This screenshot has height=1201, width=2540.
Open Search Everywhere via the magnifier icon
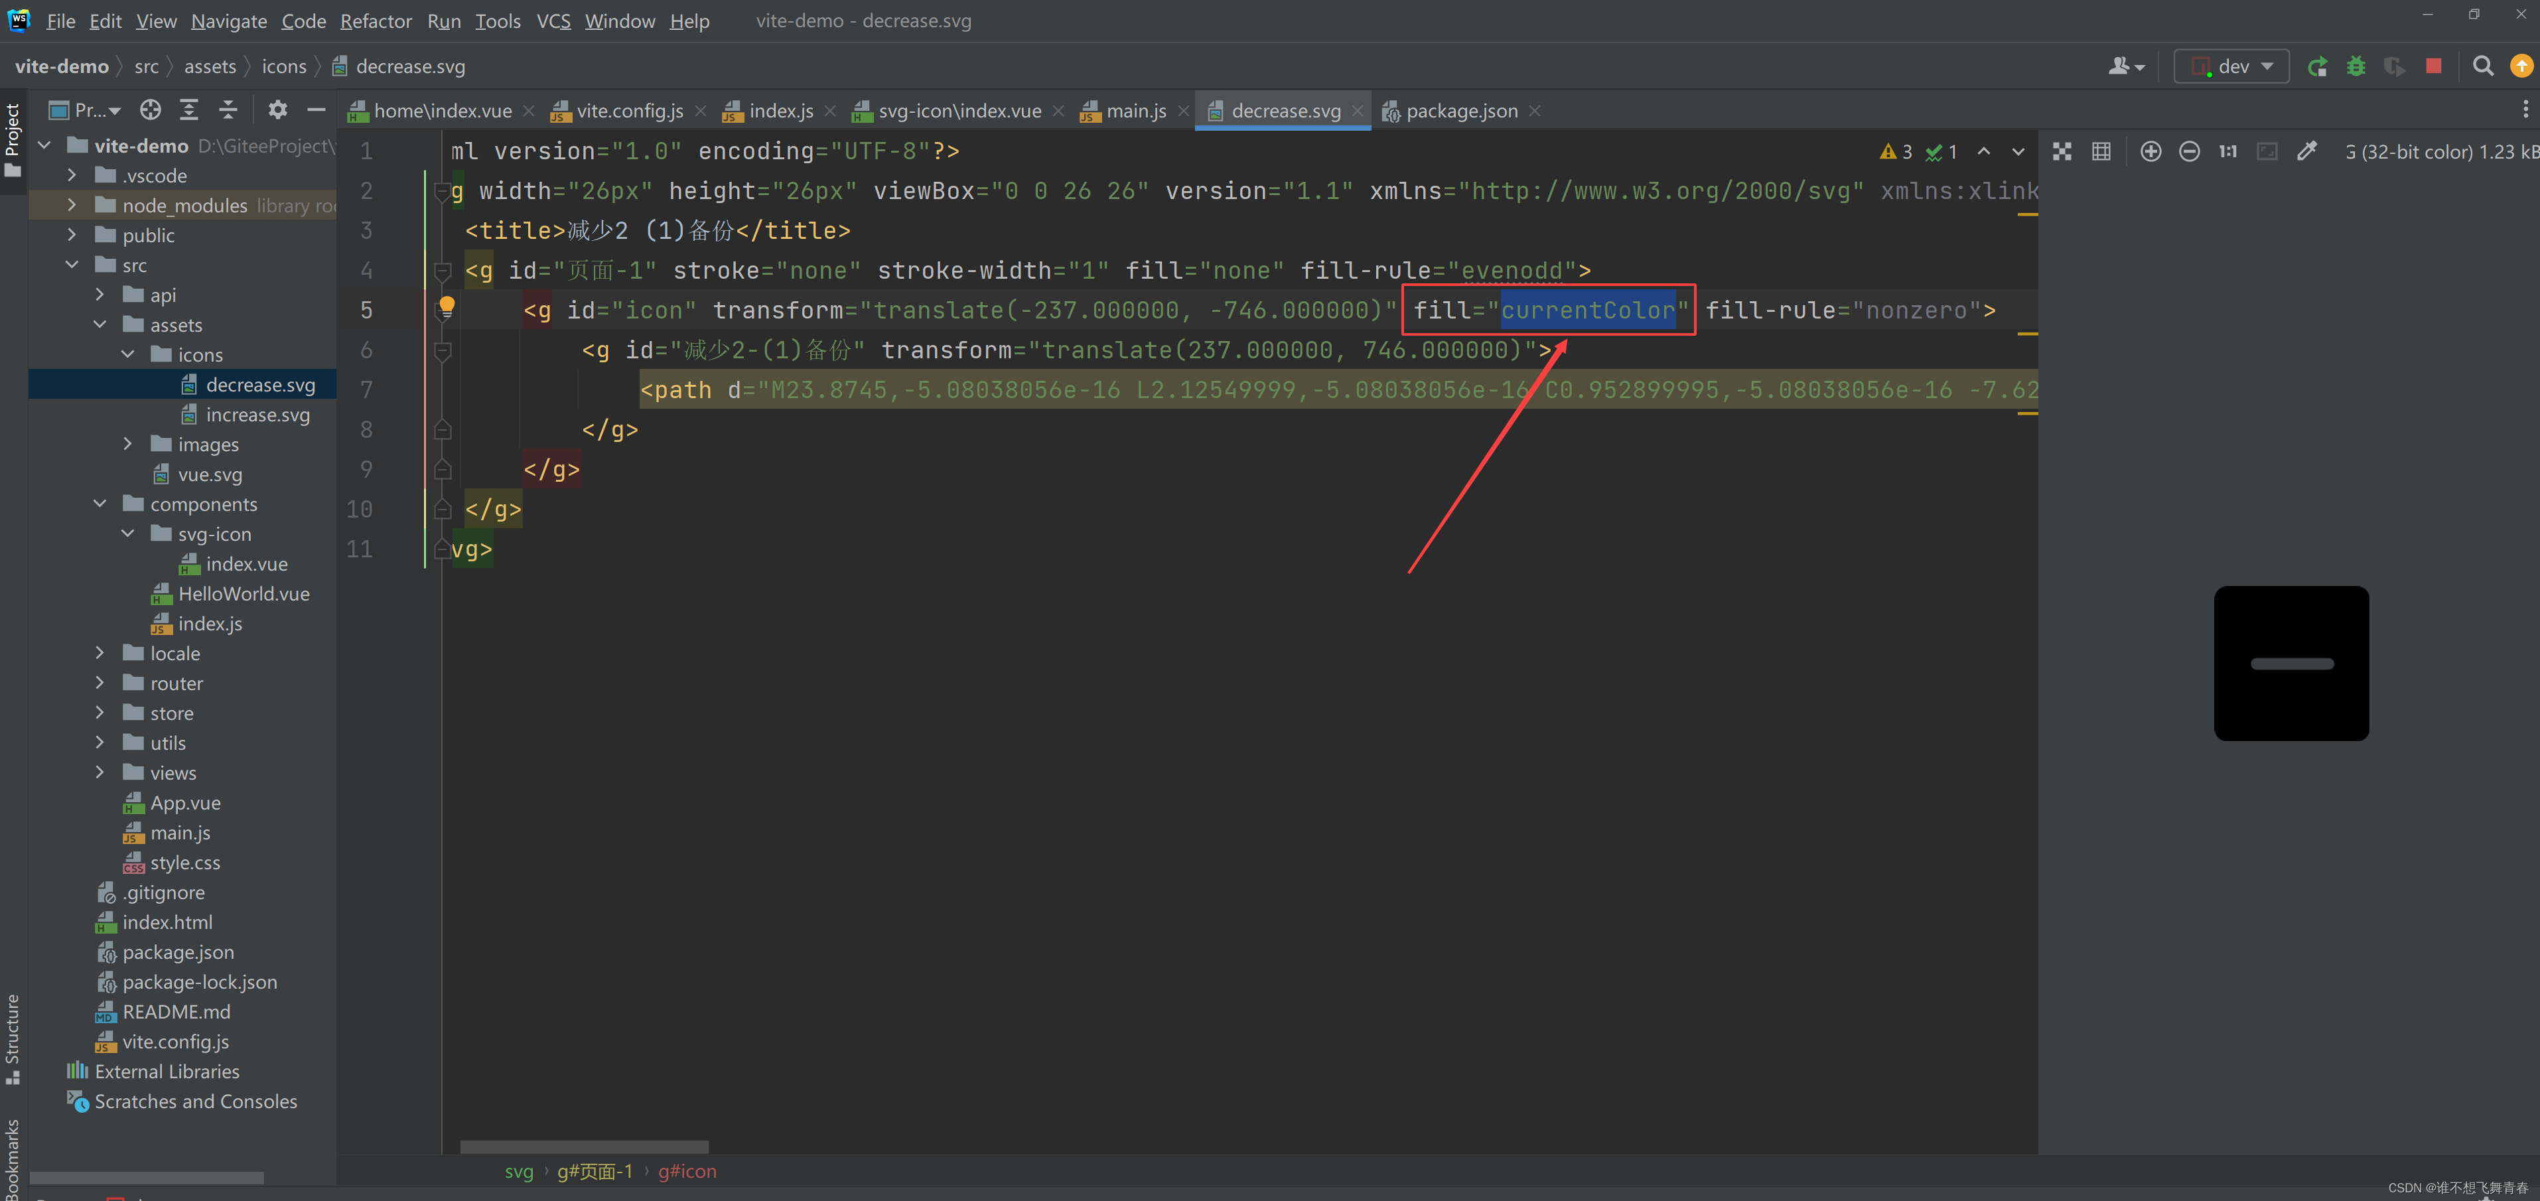(2484, 66)
